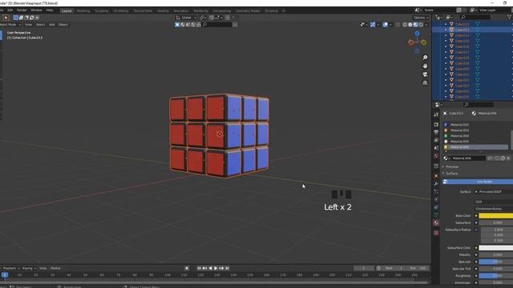This screenshot has width=513, height=288.
Task: Switch to rendered viewport shading
Action: [x=421, y=25]
